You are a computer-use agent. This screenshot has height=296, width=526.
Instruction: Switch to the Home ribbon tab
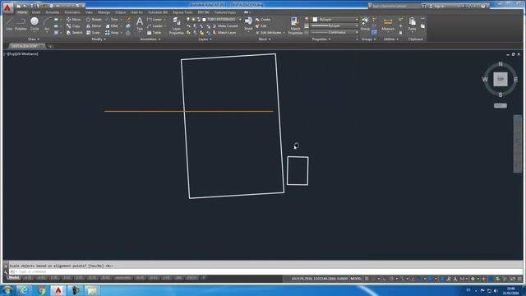coord(22,12)
